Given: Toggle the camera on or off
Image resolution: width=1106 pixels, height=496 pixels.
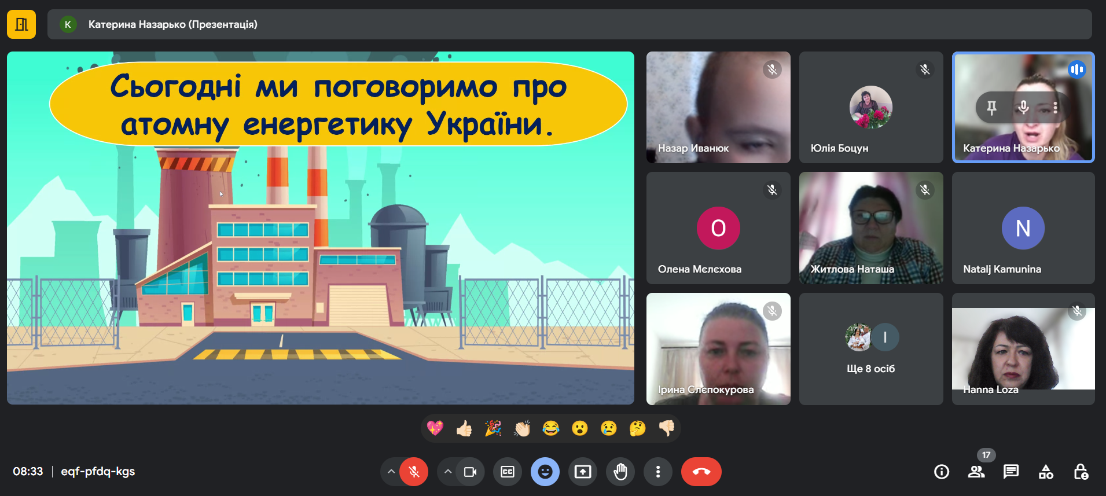Looking at the screenshot, I should (x=470, y=472).
